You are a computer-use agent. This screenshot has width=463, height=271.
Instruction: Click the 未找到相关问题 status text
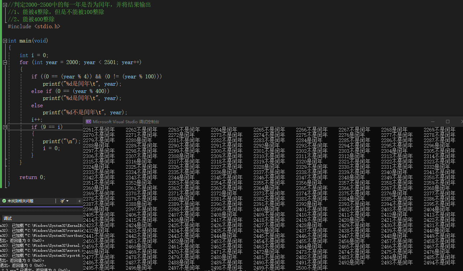(21, 201)
